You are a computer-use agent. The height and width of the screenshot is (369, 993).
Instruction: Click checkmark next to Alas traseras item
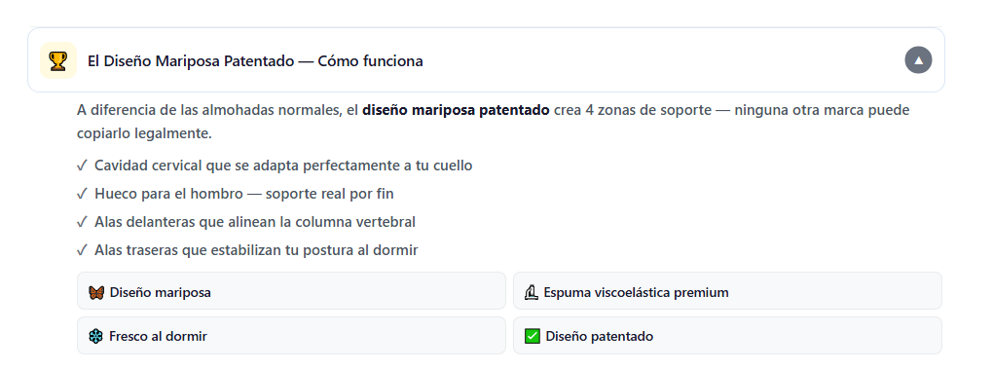click(82, 250)
